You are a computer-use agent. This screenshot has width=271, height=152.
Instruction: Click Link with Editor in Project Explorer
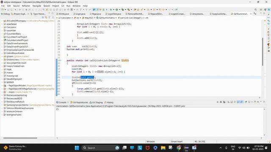46,17
